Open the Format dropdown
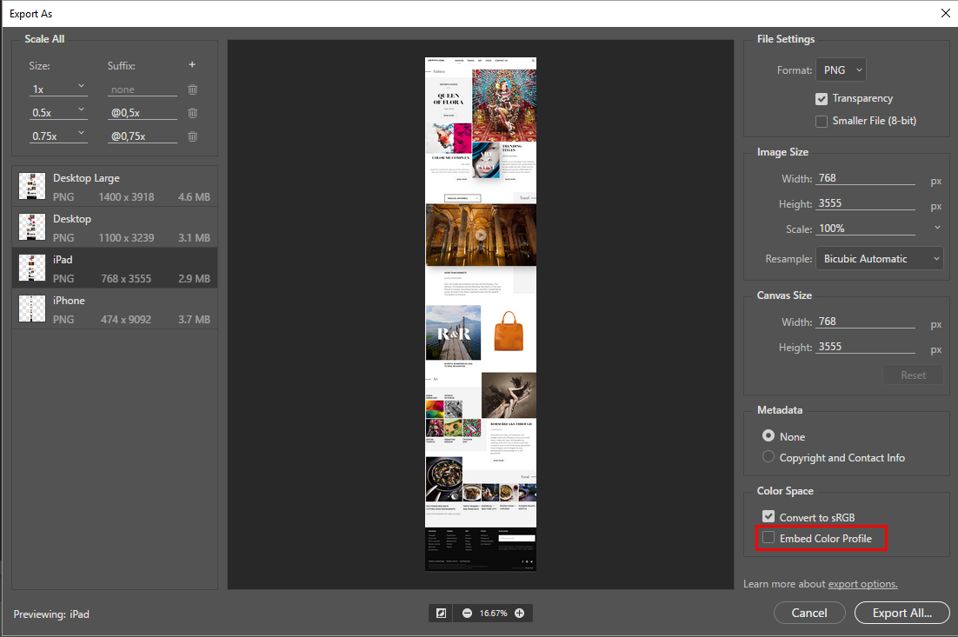 pyautogui.click(x=840, y=70)
